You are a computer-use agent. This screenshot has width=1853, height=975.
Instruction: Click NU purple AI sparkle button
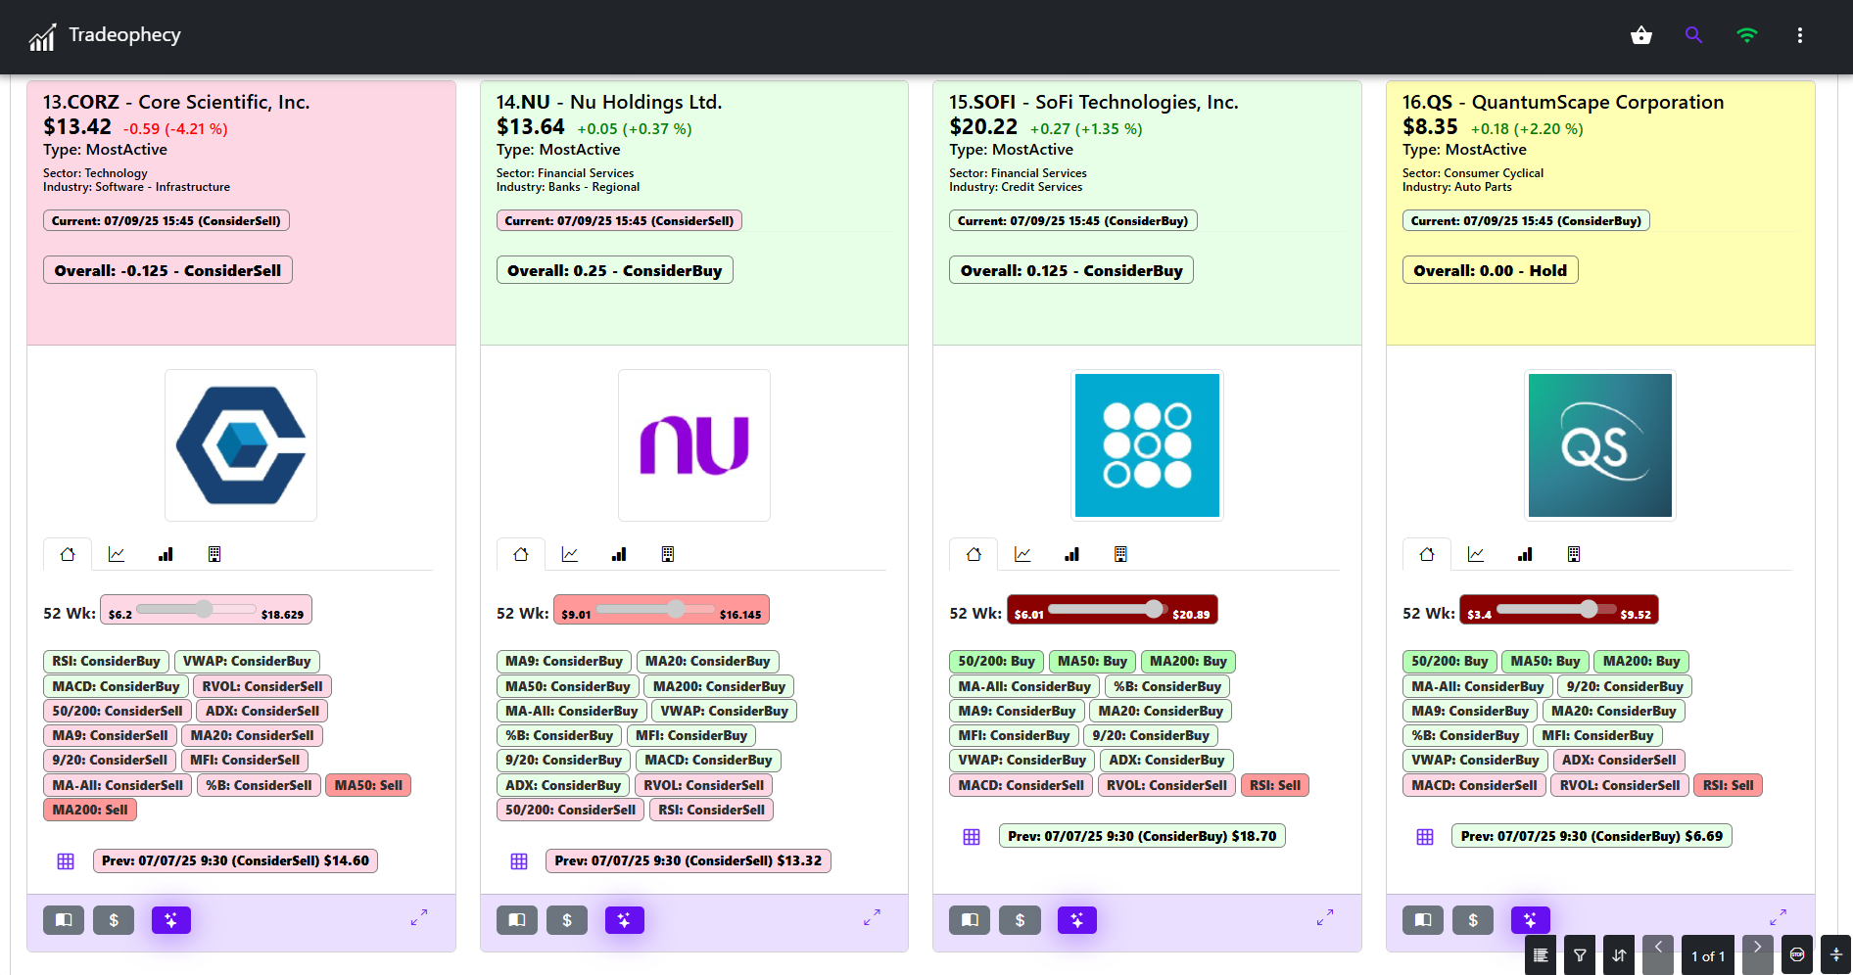click(x=625, y=920)
